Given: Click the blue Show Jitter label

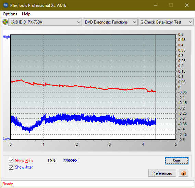Looking at the screenshot, I should [x=24, y=167].
